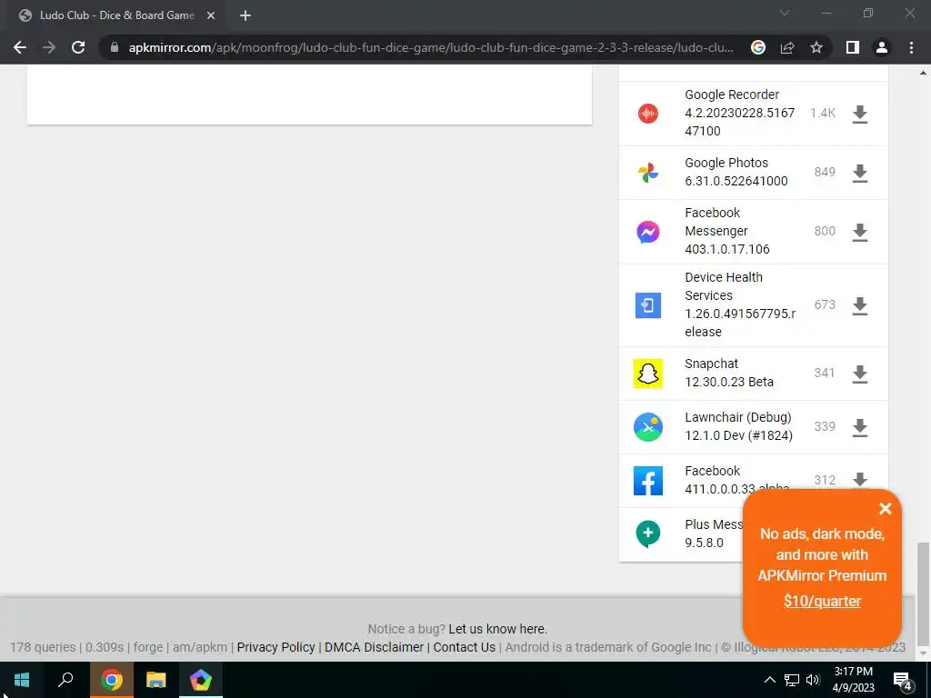The width and height of the screenshot is (931, 698).
Task: Open the Google Recorder app icon
Action: (x=647, y=113)
